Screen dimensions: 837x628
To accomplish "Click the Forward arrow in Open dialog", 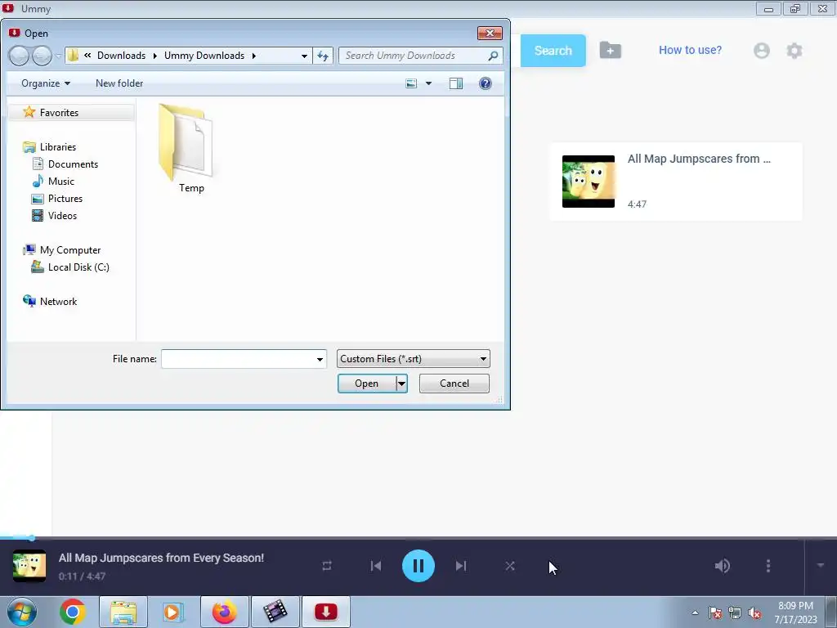I will (x=42, y=56).
